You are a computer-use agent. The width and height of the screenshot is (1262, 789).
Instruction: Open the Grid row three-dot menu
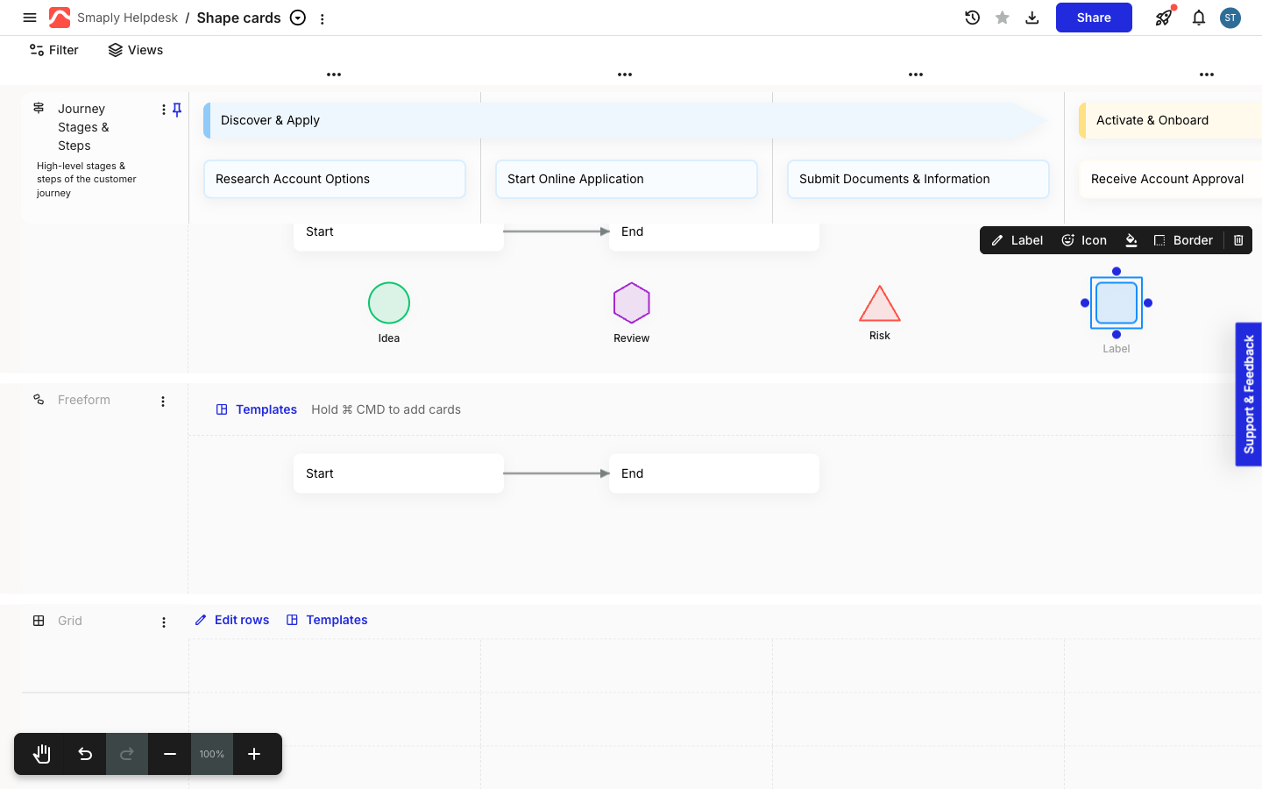pyautogui.click(x=163, y=622)
